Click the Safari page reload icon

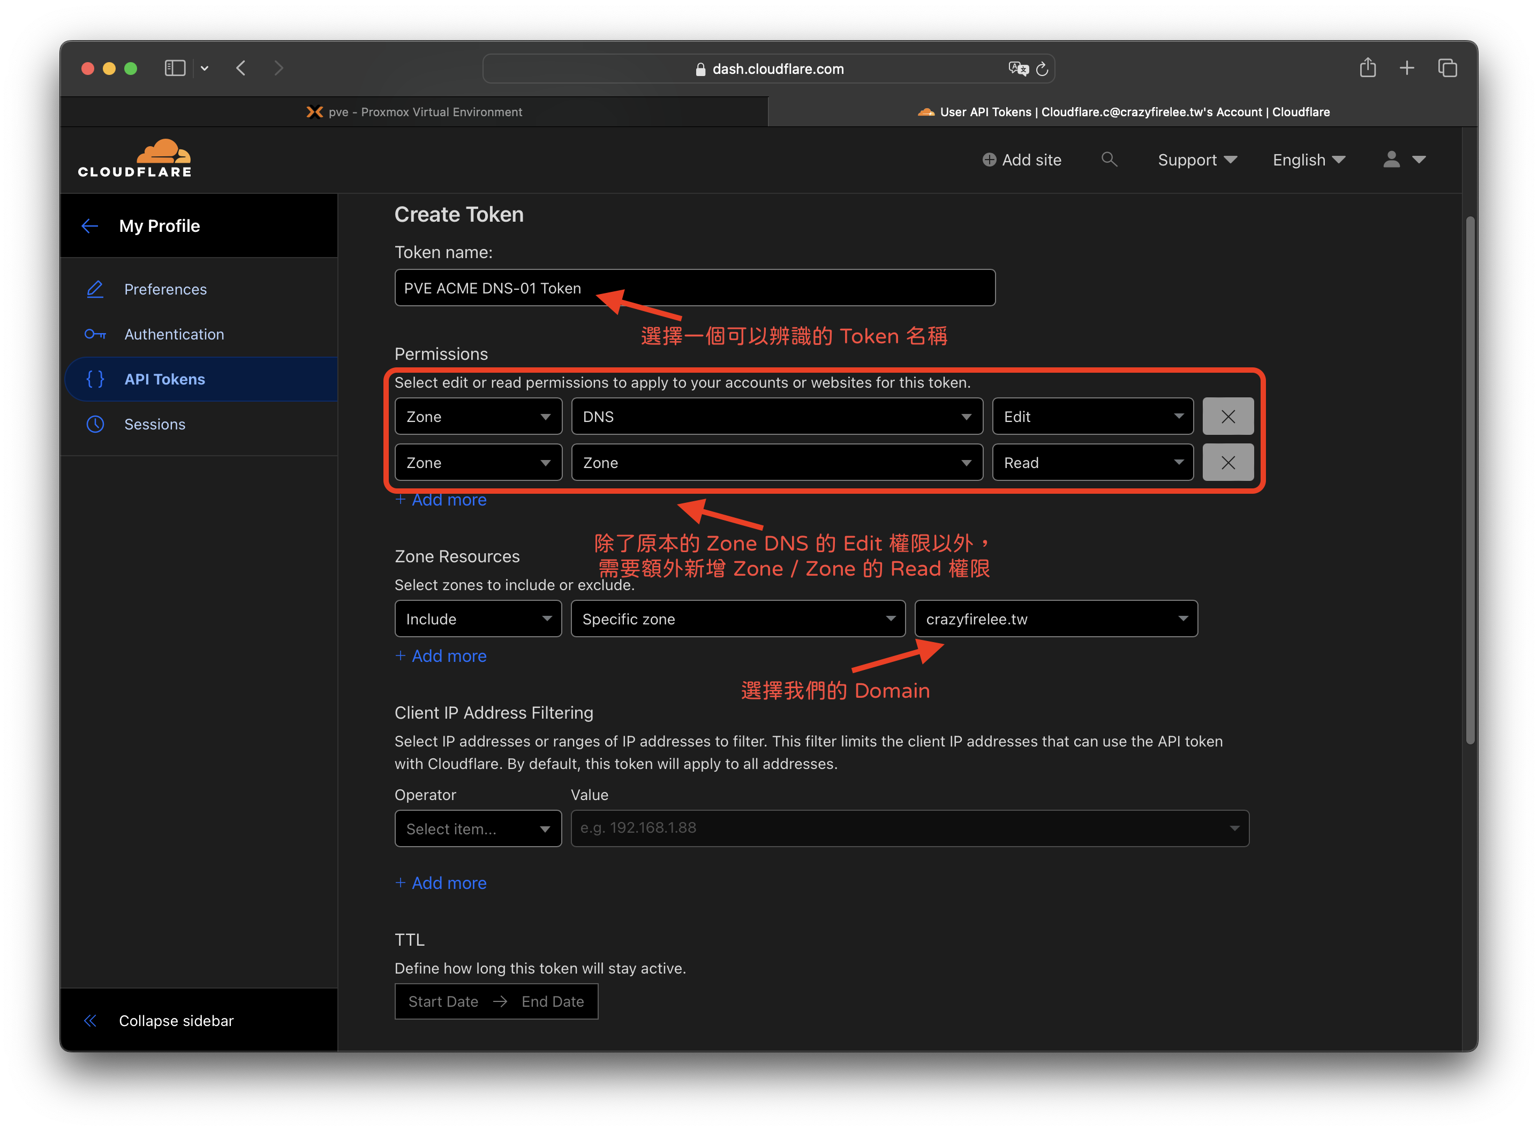click(1042, 69)
